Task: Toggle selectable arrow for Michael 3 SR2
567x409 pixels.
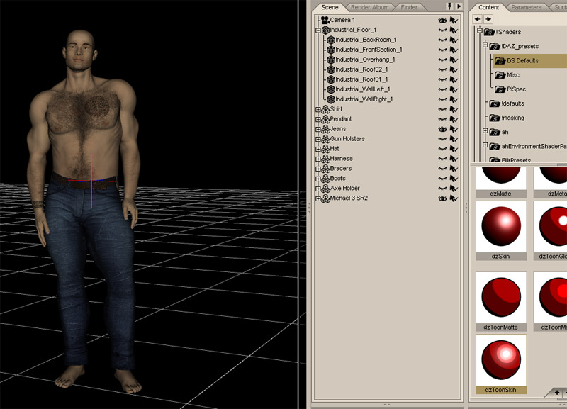Action: (x=454, y=198)
